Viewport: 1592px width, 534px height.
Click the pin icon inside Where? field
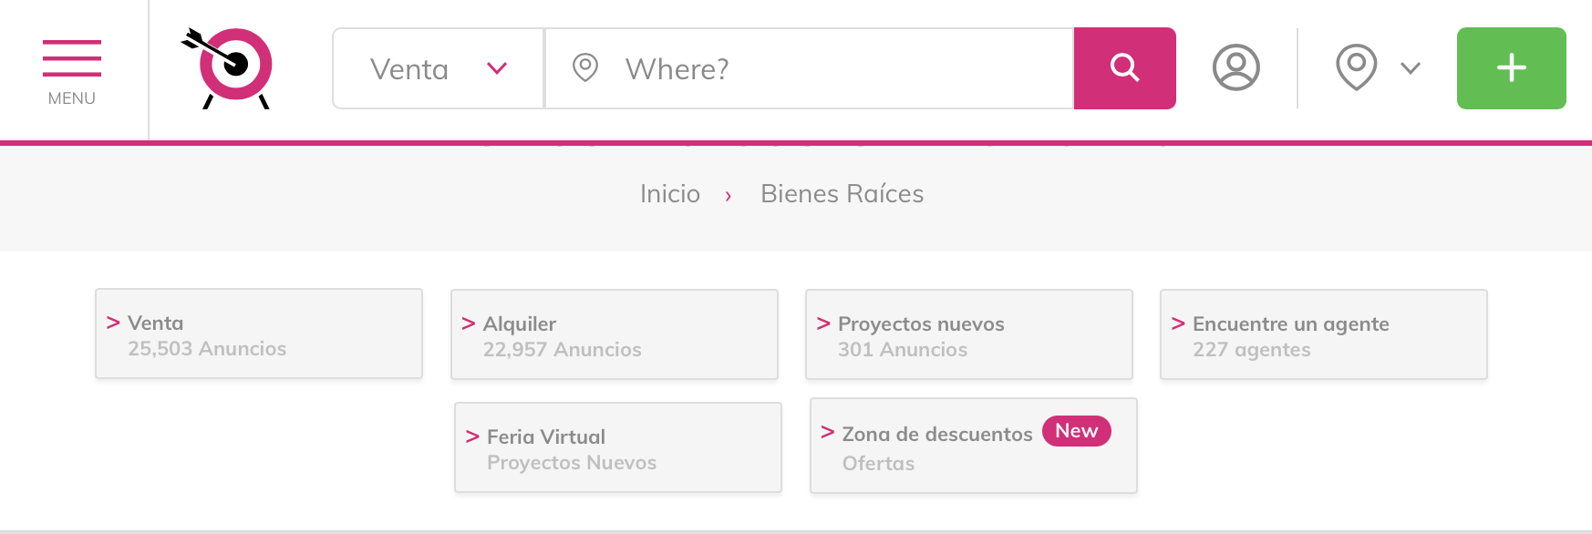point(585,67)
